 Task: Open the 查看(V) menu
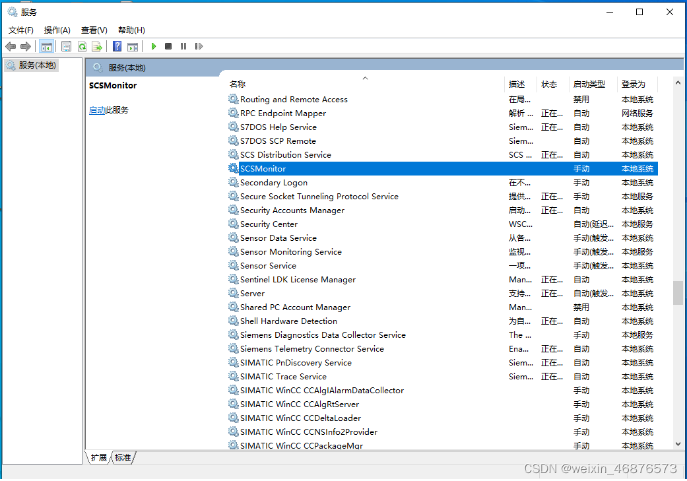[x=94, y=30]
